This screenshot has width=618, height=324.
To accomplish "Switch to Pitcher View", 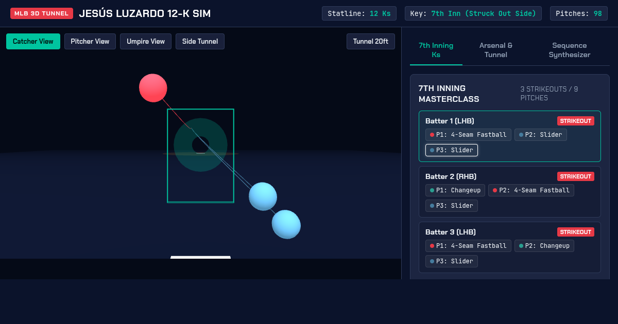I will [x=90, y=42].
